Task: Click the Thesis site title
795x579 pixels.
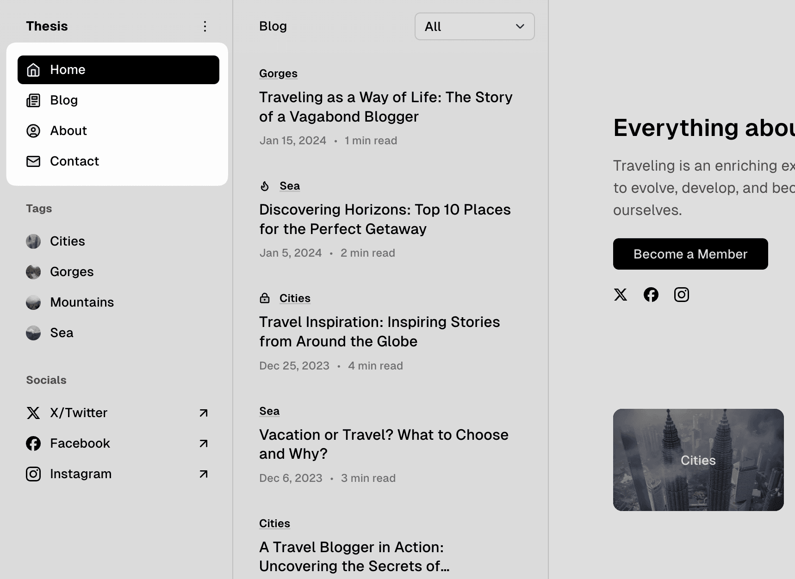Action: coord(47,26)
